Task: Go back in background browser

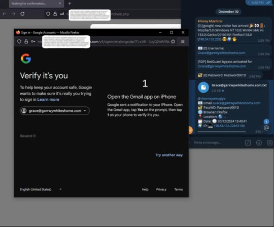Action: click(5, 14)
